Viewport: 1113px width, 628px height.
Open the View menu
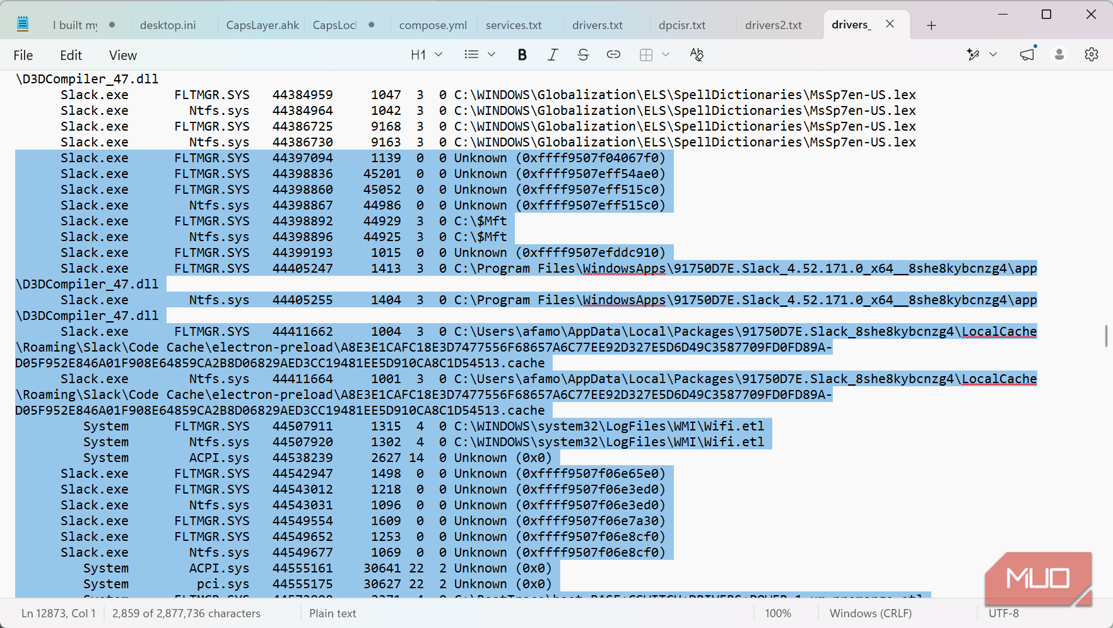click(123, 56)
